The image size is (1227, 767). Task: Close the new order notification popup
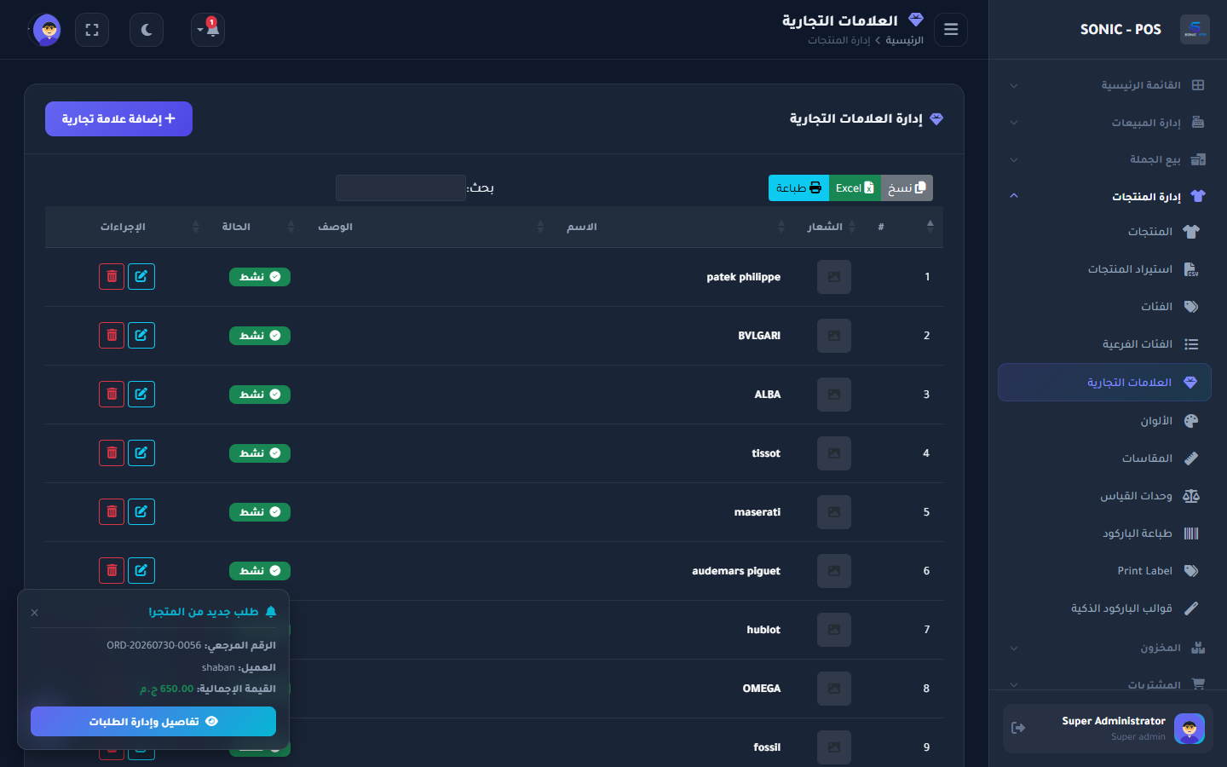point(35,613)
